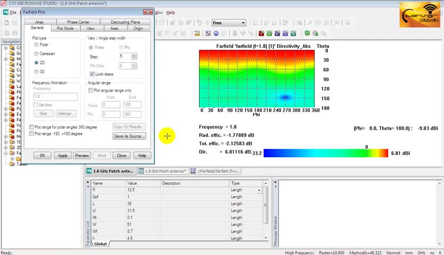Image resolution: width=444 pixels, height=255 pixels.
Task: Click the teal solver icon in toolbar
Action: (293, 33)
